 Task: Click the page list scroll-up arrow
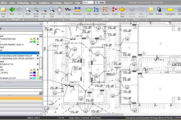[x=41, y=36]
